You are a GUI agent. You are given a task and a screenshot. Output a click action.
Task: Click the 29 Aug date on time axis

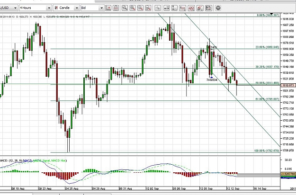tap(99, 188)
